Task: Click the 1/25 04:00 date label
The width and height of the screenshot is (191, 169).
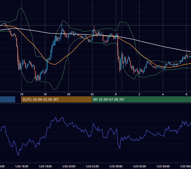Action: [x=163, y=166]
